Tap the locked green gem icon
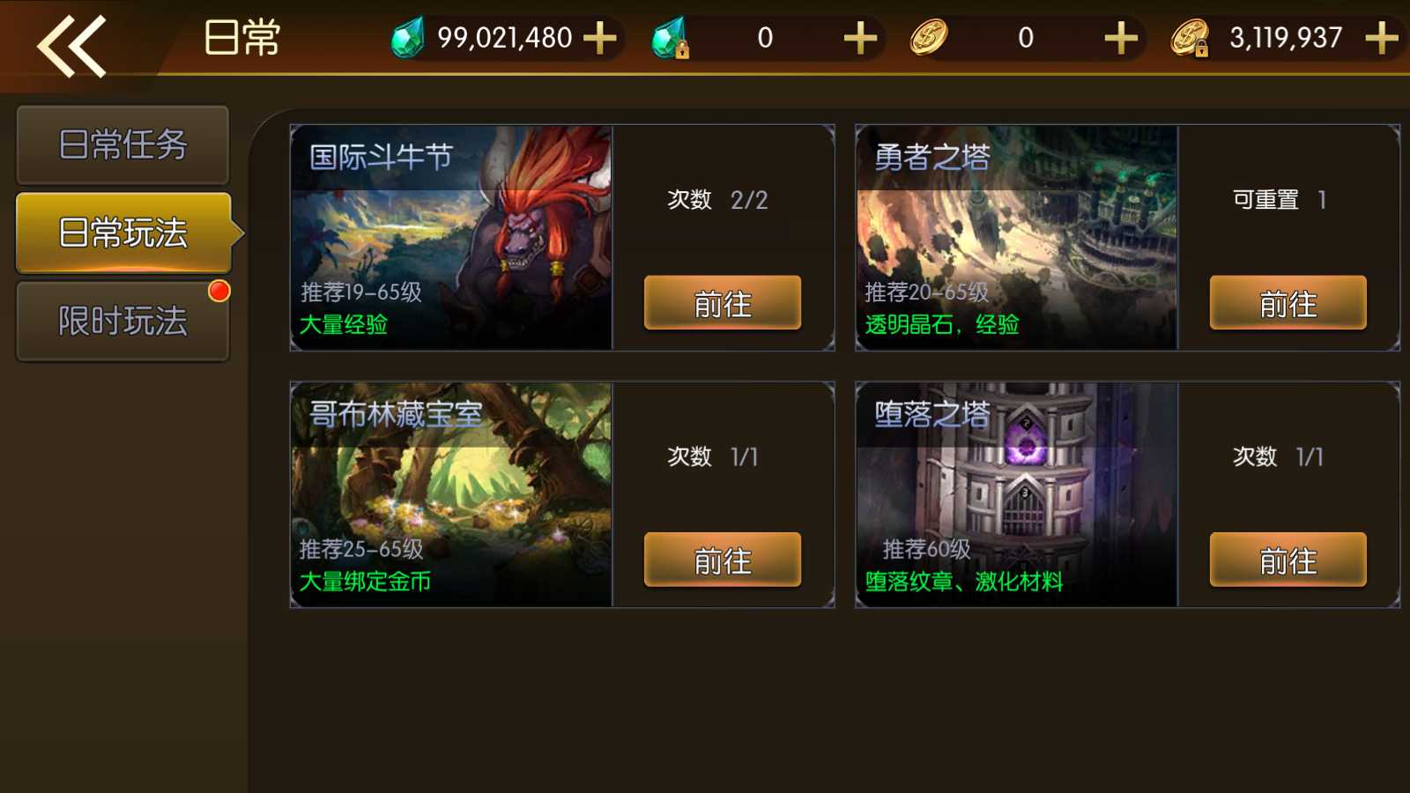The width and height of the screenshot is (1410, 793). click(670, 38)
